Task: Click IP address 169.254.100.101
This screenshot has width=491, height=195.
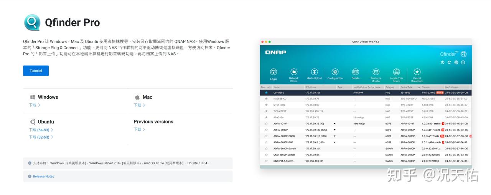Action: pos(314,161)
